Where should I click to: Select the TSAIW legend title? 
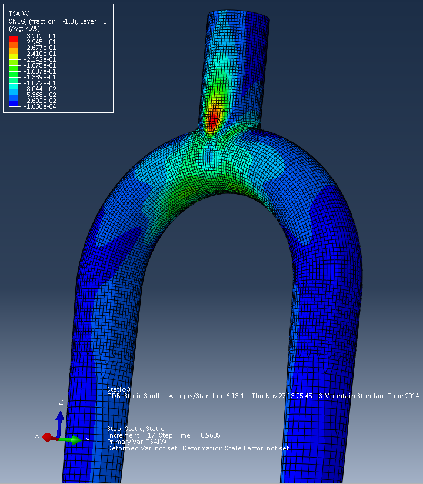pos(19,14)
